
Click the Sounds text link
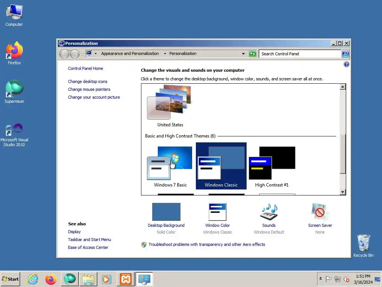click(269, 225)
